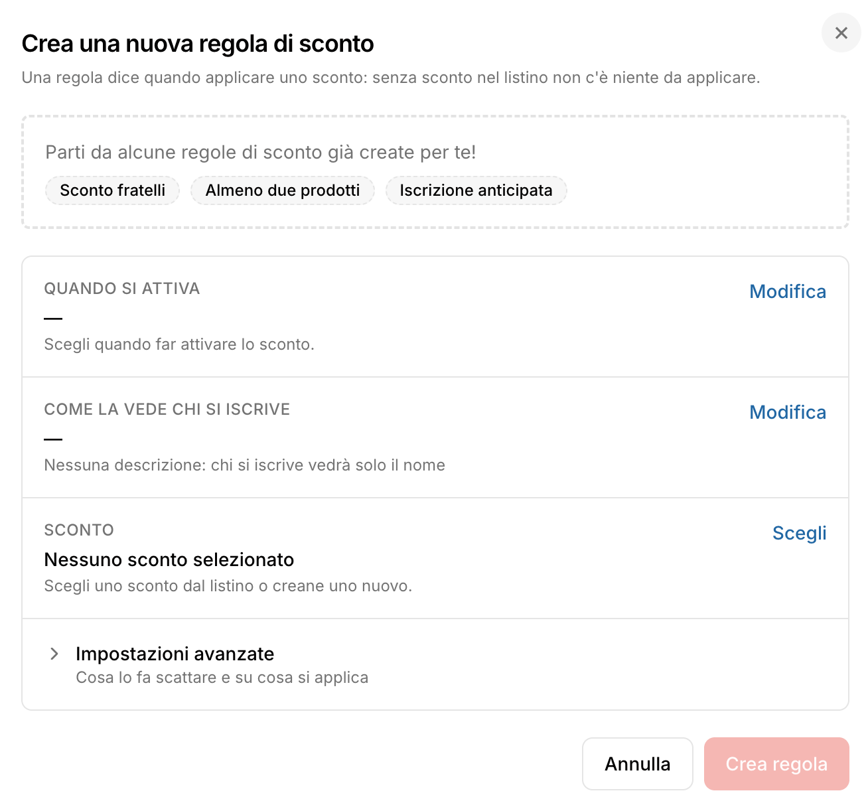
Task: Choose the Iscrizione anticipata preset chip
Action: (x=476, y=190)
